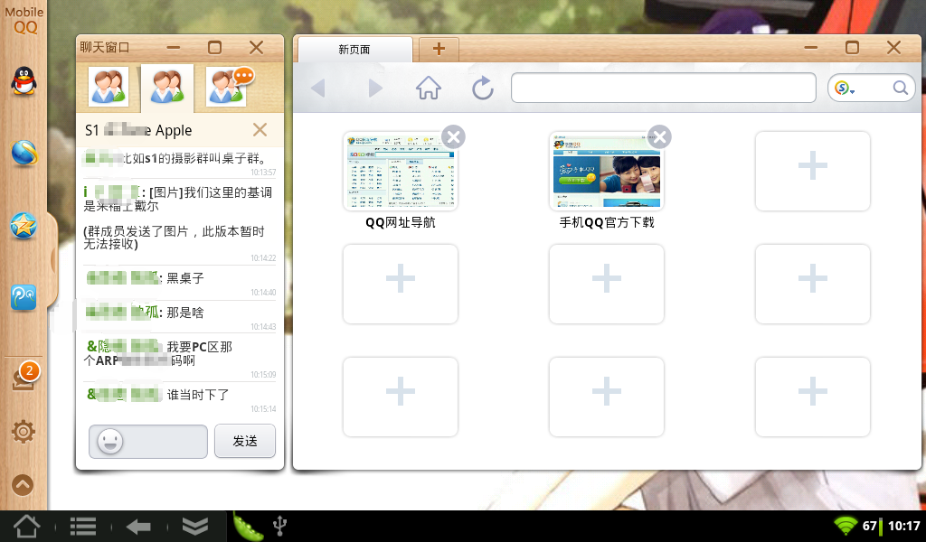Viewport: 926px width, 542px height.
Task: Click the 黑桌子 chat message
Action: 184,278
